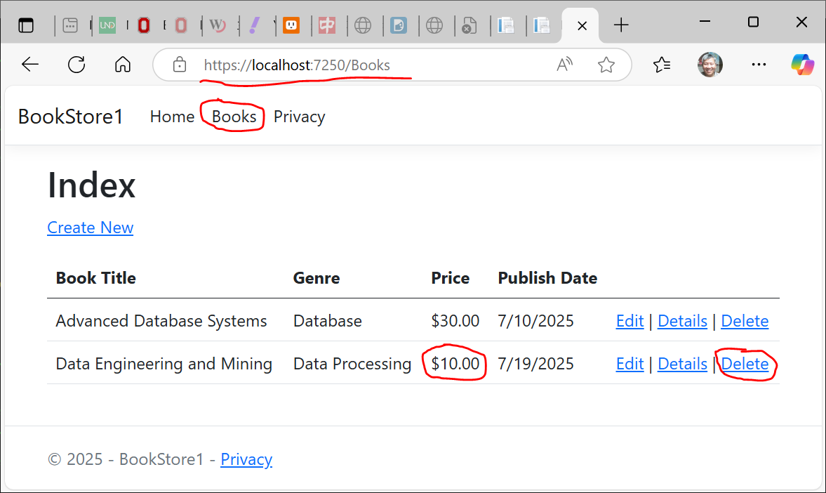This screenshot has width=826, height=493.
Task: Switch to the blue note icon tab
Action: coord(399,25)
